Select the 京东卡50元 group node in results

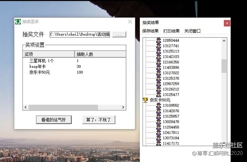(160, 100)
